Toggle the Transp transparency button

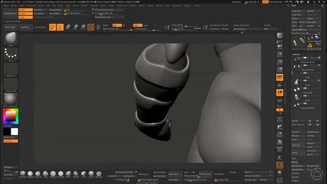[x=279, y=158]
